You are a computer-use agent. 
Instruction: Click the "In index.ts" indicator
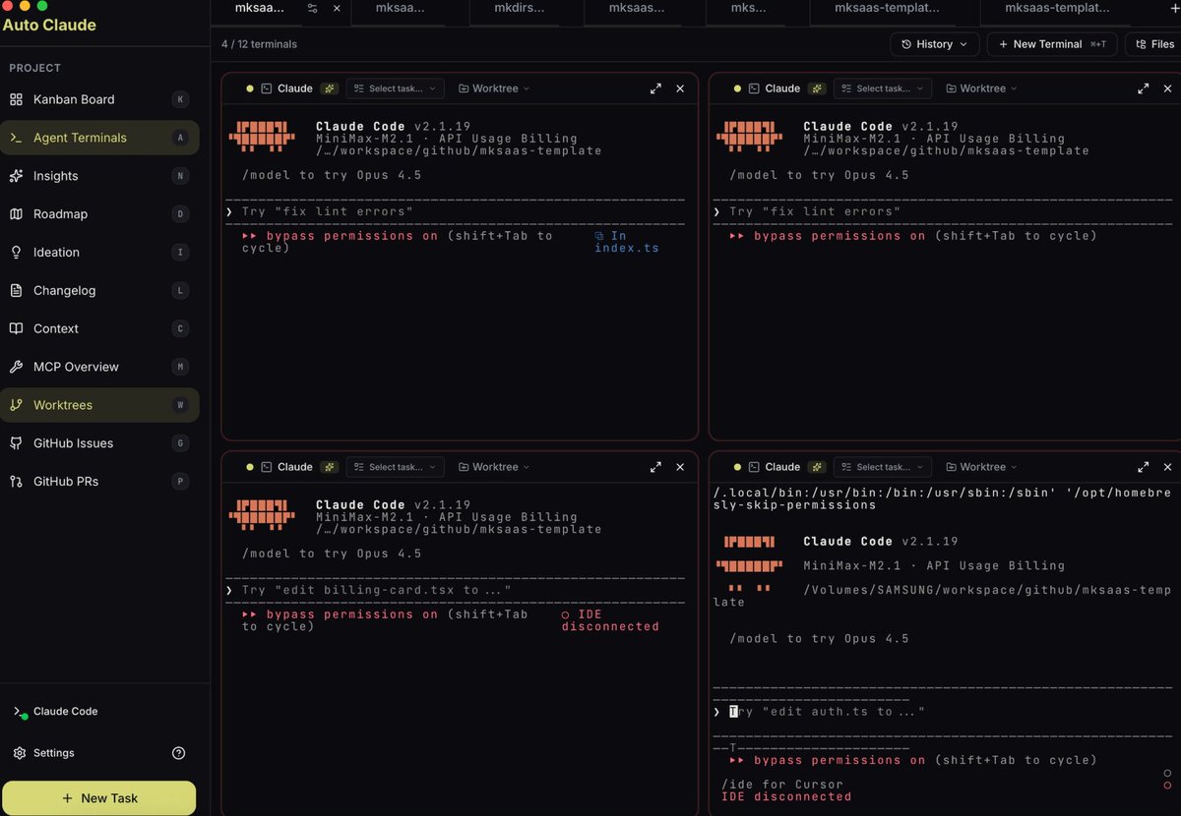[626, 242]
